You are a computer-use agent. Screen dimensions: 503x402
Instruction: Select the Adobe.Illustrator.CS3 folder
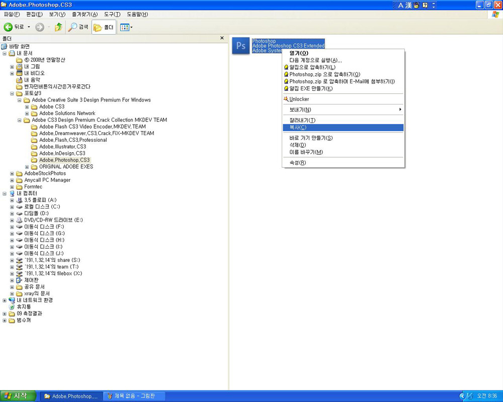pos(62,147)
